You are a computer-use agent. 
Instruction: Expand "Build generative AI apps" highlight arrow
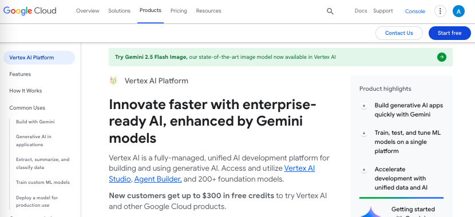pyautogui.click(x=364, y=106)
